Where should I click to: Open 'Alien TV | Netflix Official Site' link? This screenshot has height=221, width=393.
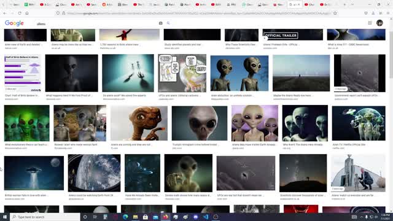click(349, 145)
